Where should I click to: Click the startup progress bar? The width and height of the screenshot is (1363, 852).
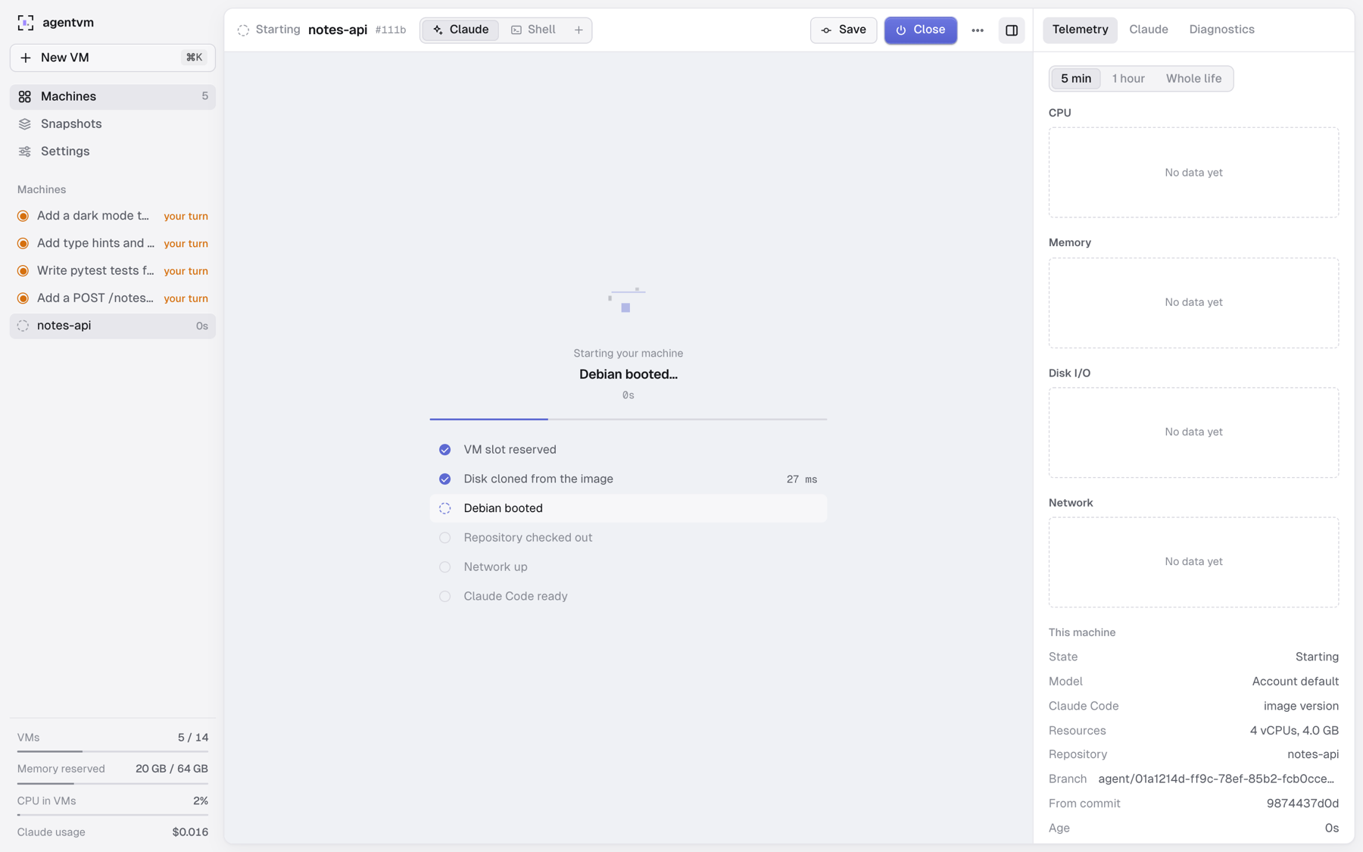tap(628, 419)
